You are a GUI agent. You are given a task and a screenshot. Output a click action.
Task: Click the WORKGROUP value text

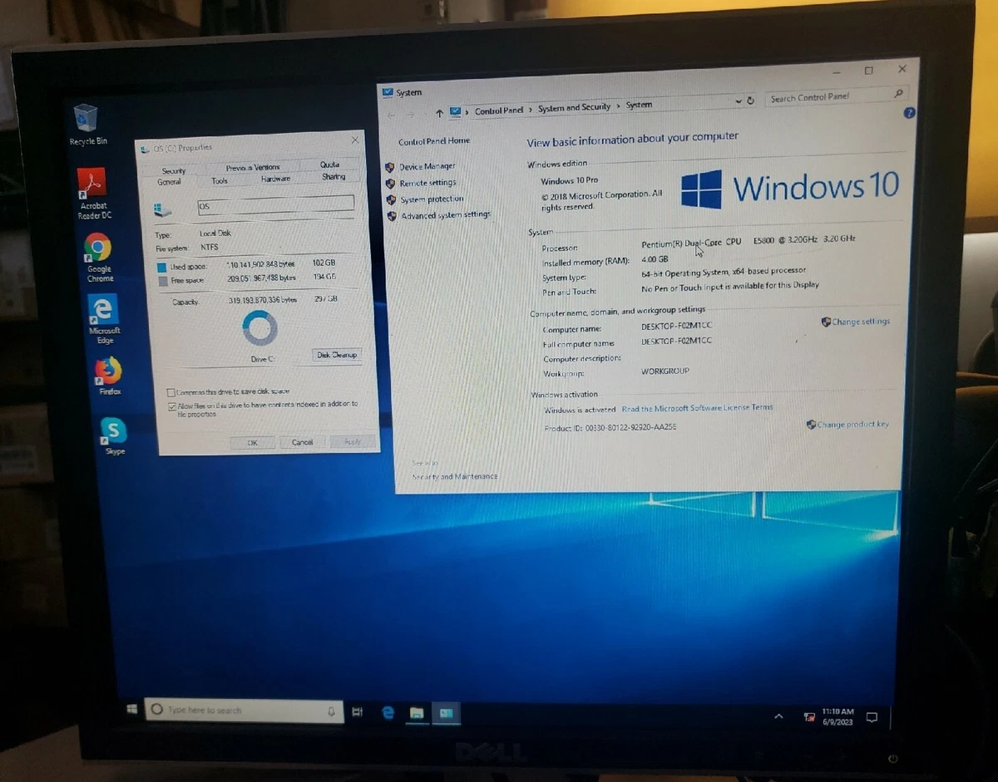click(x=665, y=371)
